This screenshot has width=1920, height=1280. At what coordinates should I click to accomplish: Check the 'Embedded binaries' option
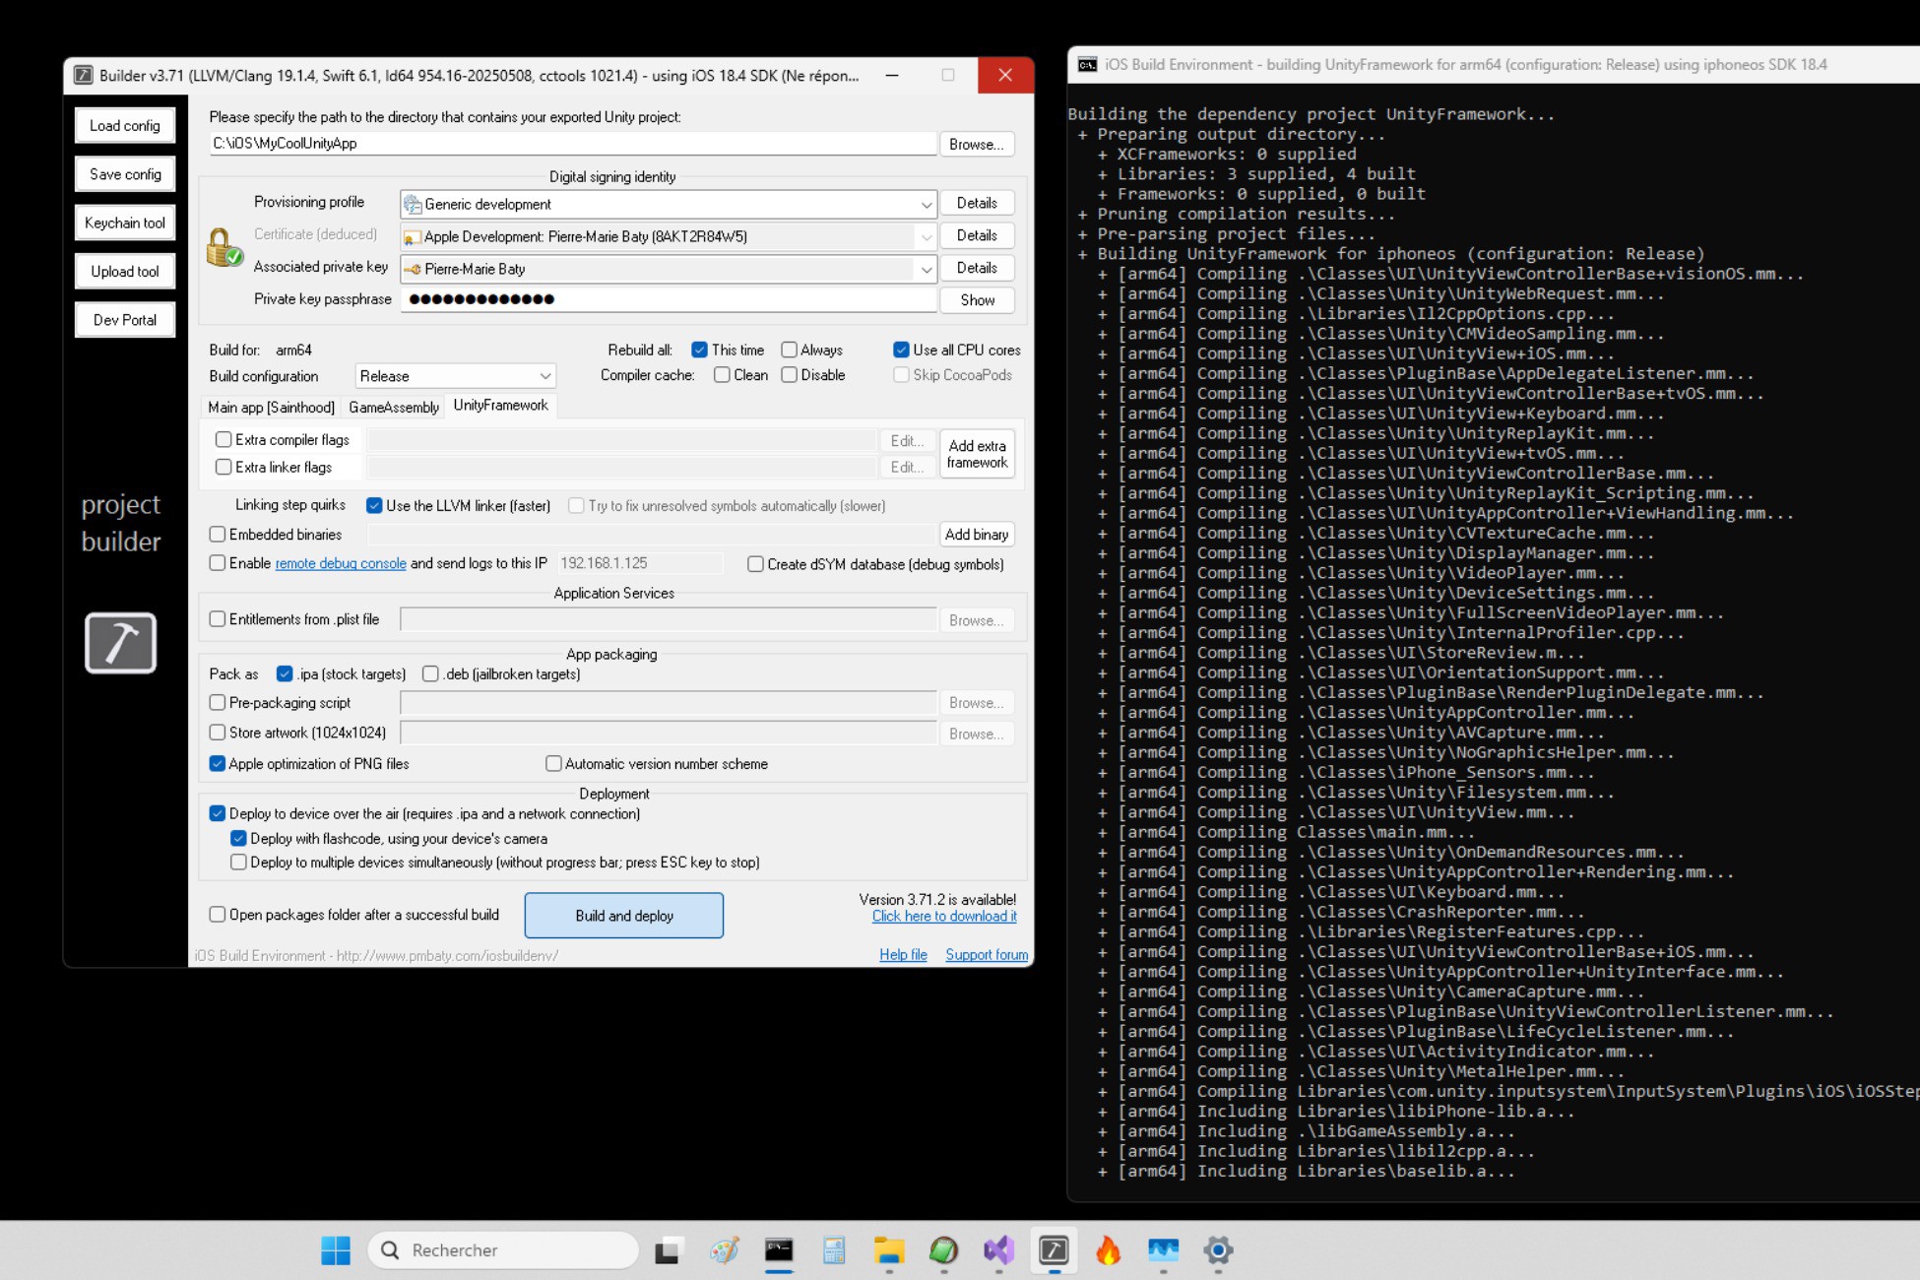[x=218, y=535]
